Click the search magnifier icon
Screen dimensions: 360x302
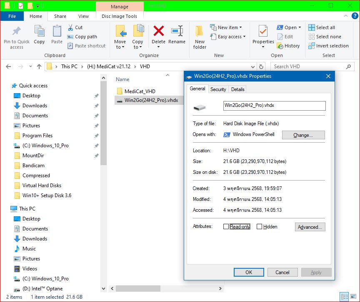tap(348, 67)
